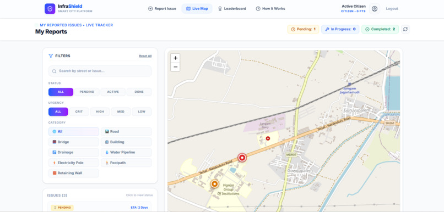Click the PENDING tag on the first issue card

point(62,208)
